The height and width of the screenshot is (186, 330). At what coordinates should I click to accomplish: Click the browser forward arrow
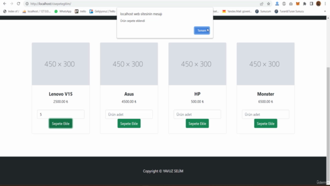[11, 4]
